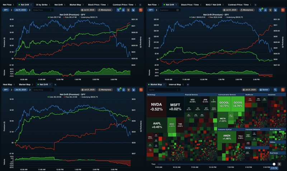
Task: Open Strike Price dropdown in bottom-left panel
Action: (43, 90)
